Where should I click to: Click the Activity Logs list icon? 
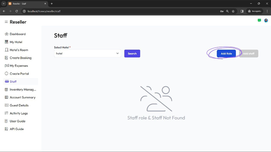coord(7,113)
